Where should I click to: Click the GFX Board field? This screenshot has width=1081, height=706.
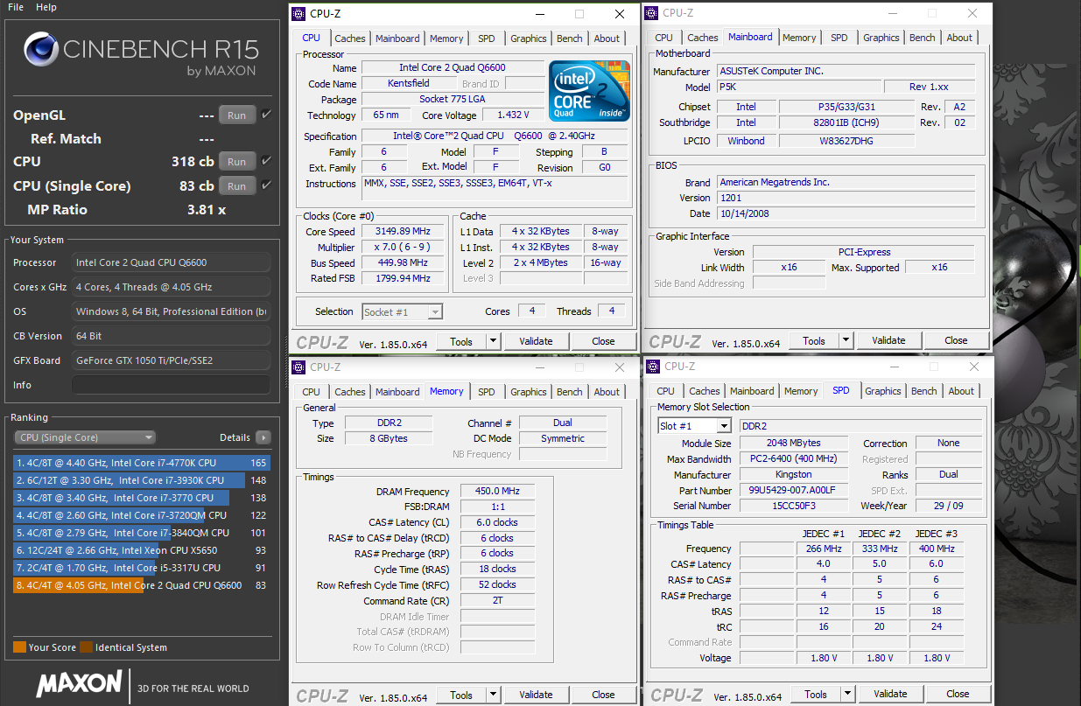pyautogui.click(x=171, y=360)
